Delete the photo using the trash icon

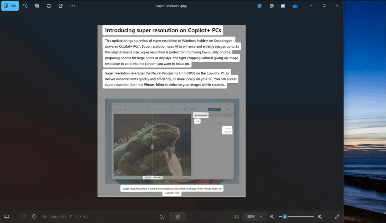click(37, 6)
